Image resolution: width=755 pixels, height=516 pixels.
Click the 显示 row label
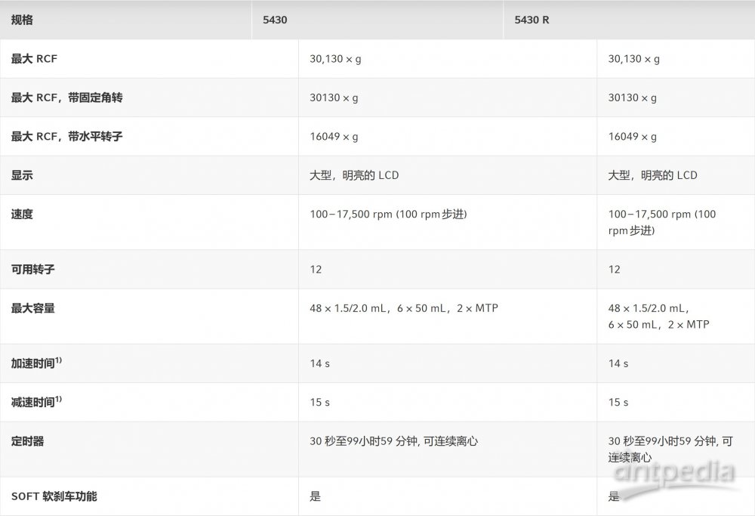point(22,175)
